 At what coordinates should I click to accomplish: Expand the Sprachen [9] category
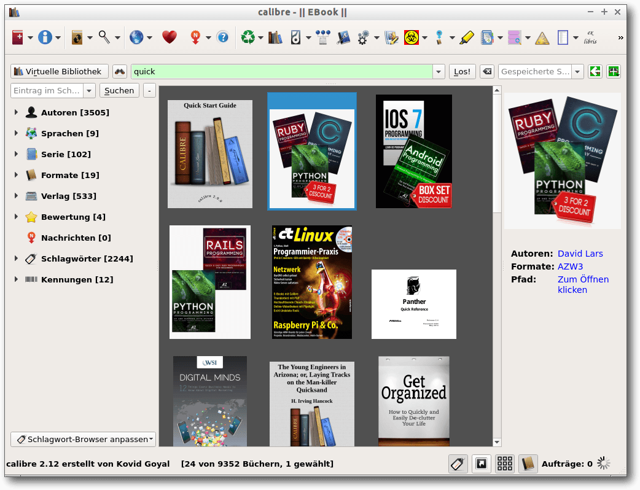(16, 133)
